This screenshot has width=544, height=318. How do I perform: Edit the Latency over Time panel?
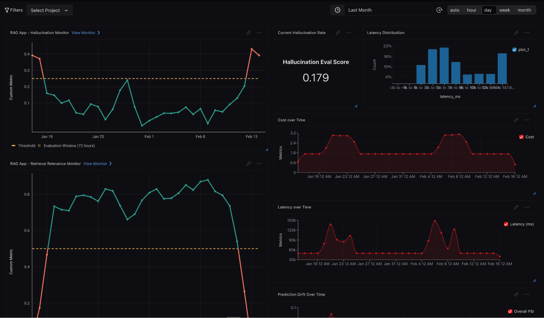coord(516,207)
